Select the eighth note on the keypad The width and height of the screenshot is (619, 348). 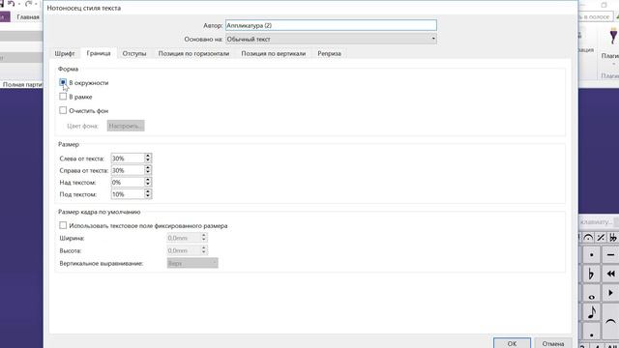point(591,313)
